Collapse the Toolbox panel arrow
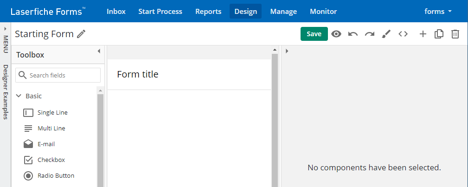This screenshot has height=187, width=468. (x=99, y=51)
